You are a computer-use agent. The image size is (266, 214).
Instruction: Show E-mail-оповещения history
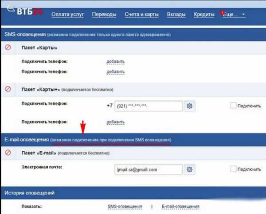point(180,206)
